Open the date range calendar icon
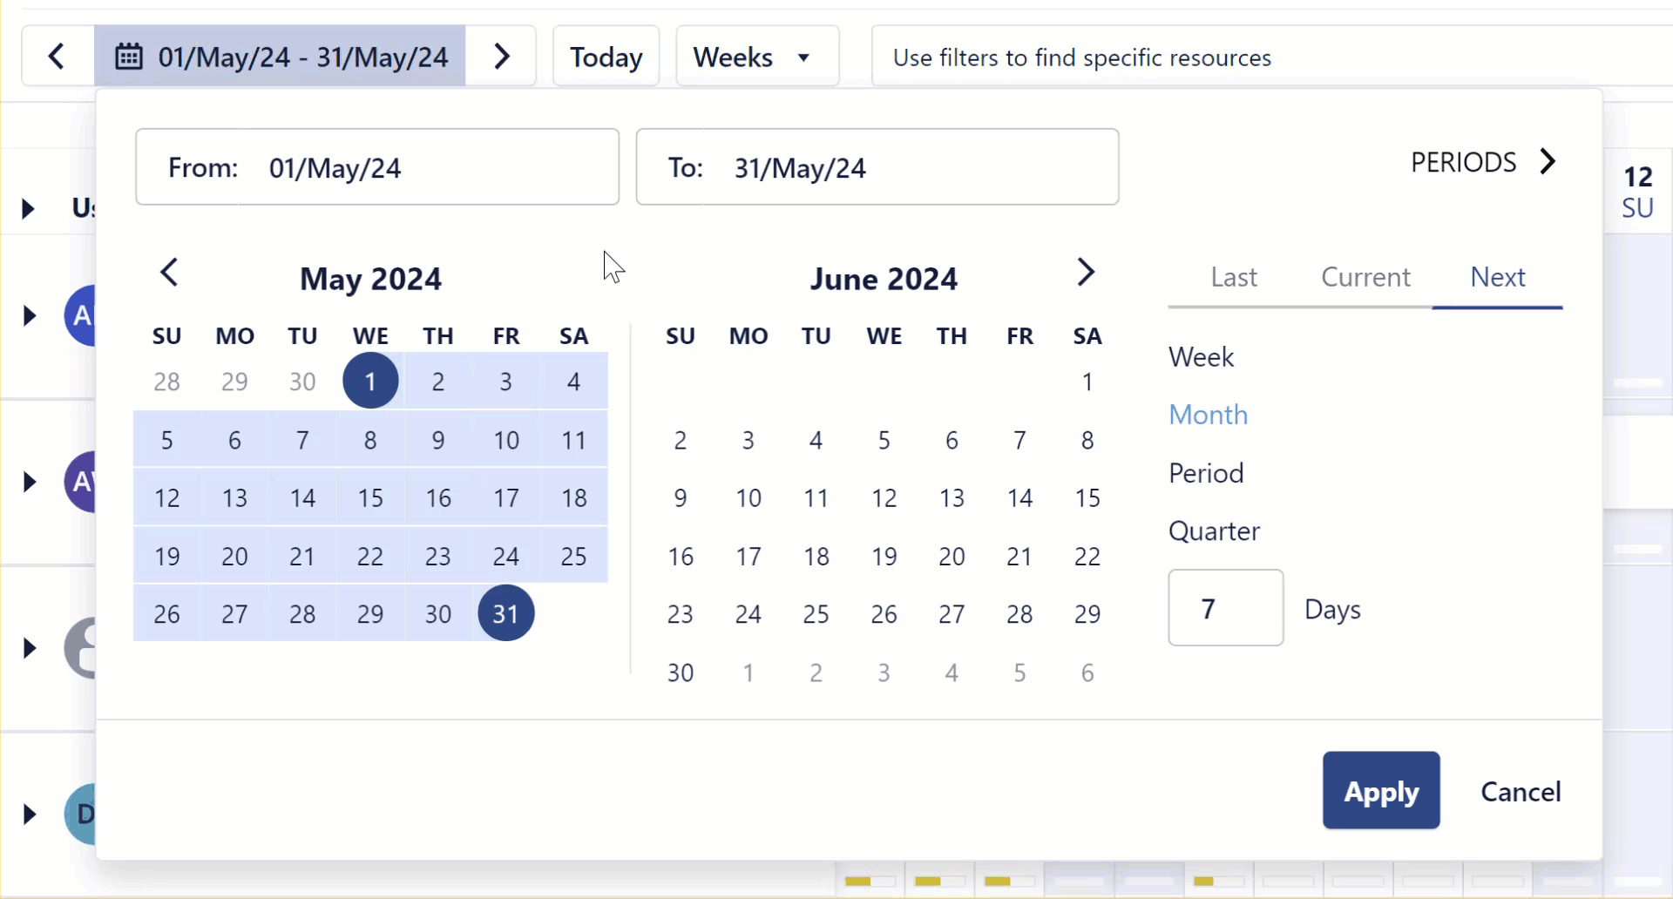 pyautogui.click(x=127, y=56)
